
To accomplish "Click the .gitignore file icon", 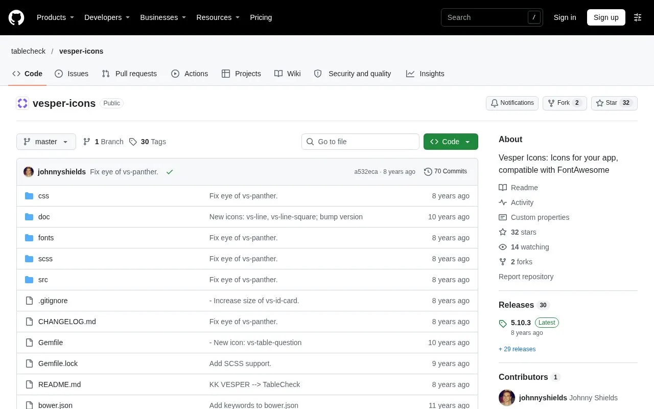I will tap(29, 301).
